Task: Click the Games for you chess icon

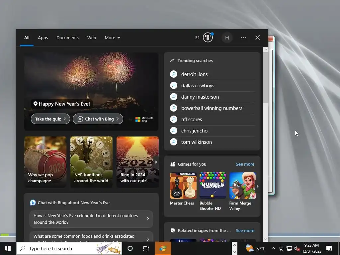Action: pyautogui.click(x=173, y=164)
